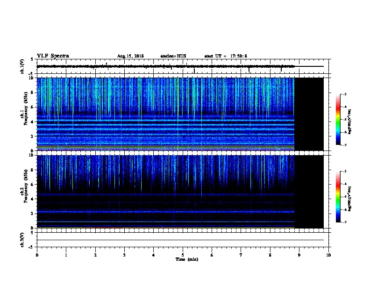
Task: Click time axis tick label "8"
Action: tap(270, 255)
